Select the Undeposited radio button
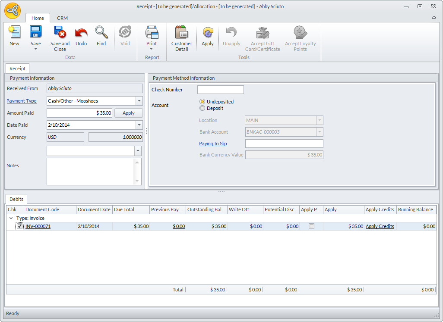Image resolution: width=443 pixels, height=322 pixels. click(x=202, y=102)
